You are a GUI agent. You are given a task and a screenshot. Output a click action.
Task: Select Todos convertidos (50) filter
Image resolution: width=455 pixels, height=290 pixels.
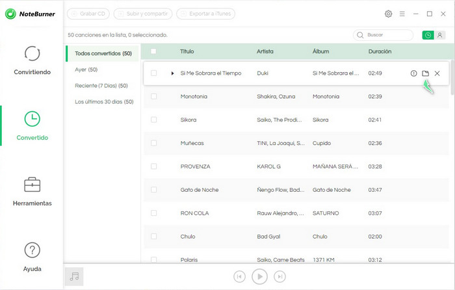click(x=103, y=53)
